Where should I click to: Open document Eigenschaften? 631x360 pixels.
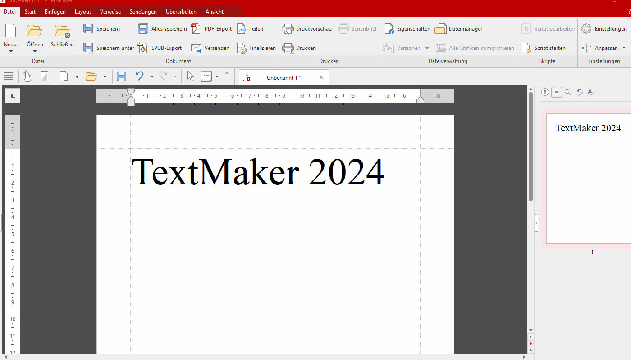[x=407, y=29]
